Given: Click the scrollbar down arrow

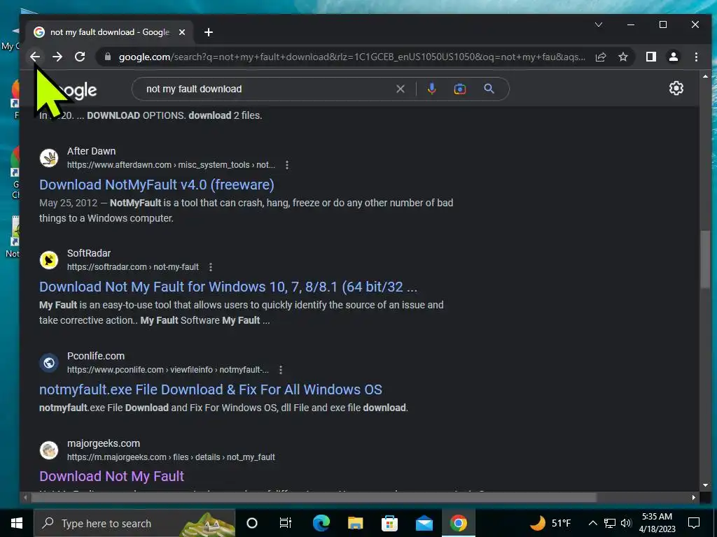Looking at the screenshot, I should point(705,485).
